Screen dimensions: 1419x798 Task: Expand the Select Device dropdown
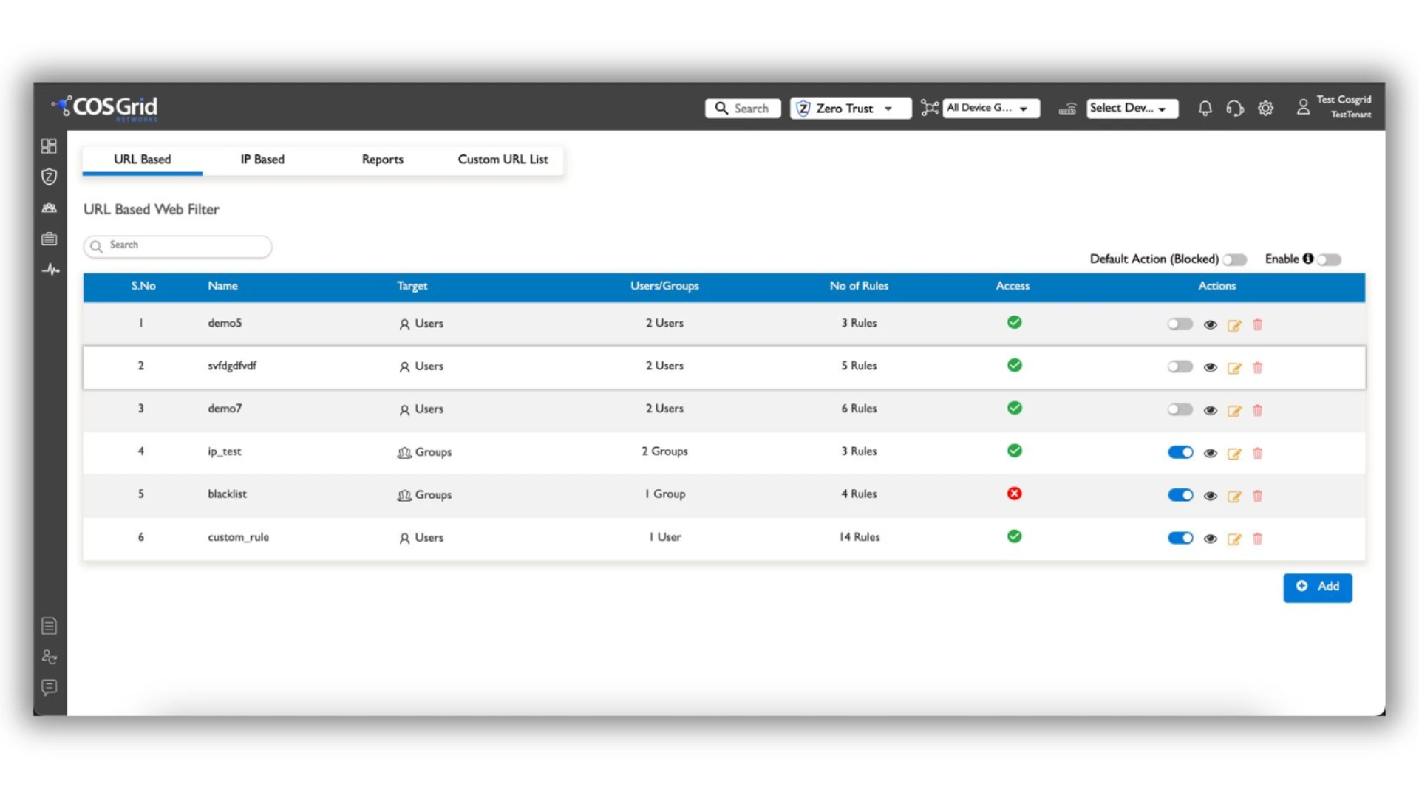(x=1132, y=108)
